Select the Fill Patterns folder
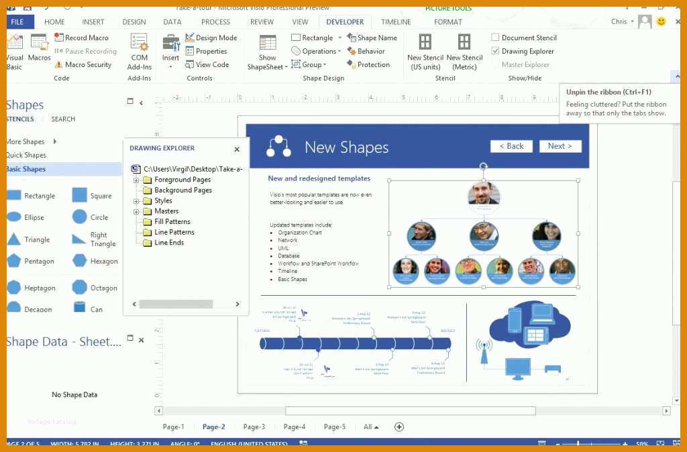Image resolution: width=687 pixels, height=452 pixels. [167, 221]
